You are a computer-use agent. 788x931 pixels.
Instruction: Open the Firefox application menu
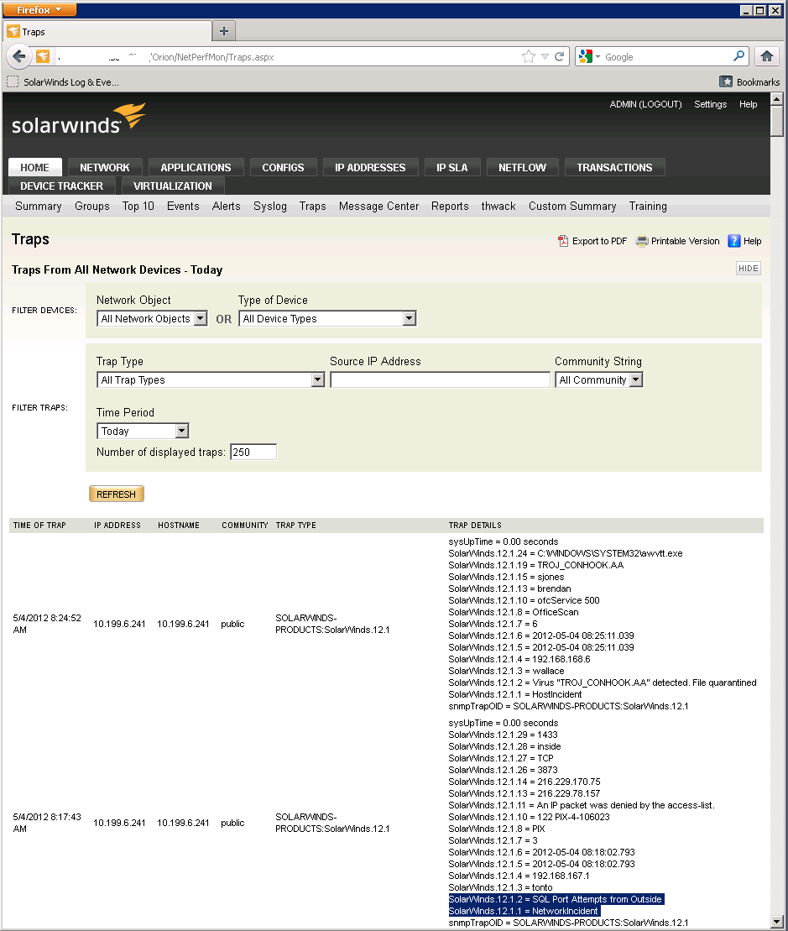coord(39,9)
